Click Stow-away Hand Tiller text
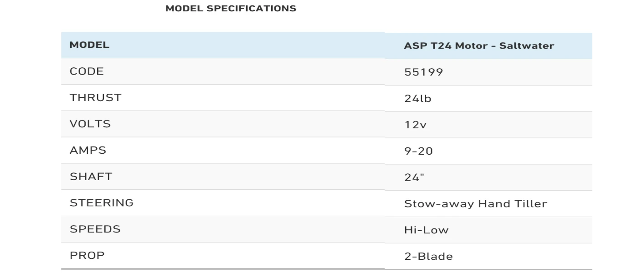Image resolution: width=638 pixels, height=273 pixels. click(475, 203)
